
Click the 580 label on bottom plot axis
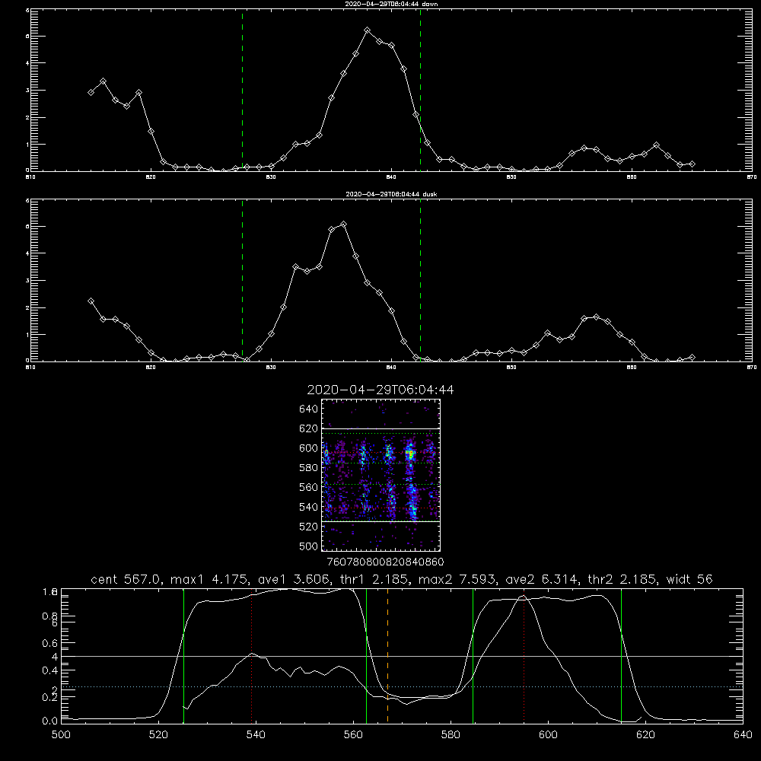click(451, 735)
